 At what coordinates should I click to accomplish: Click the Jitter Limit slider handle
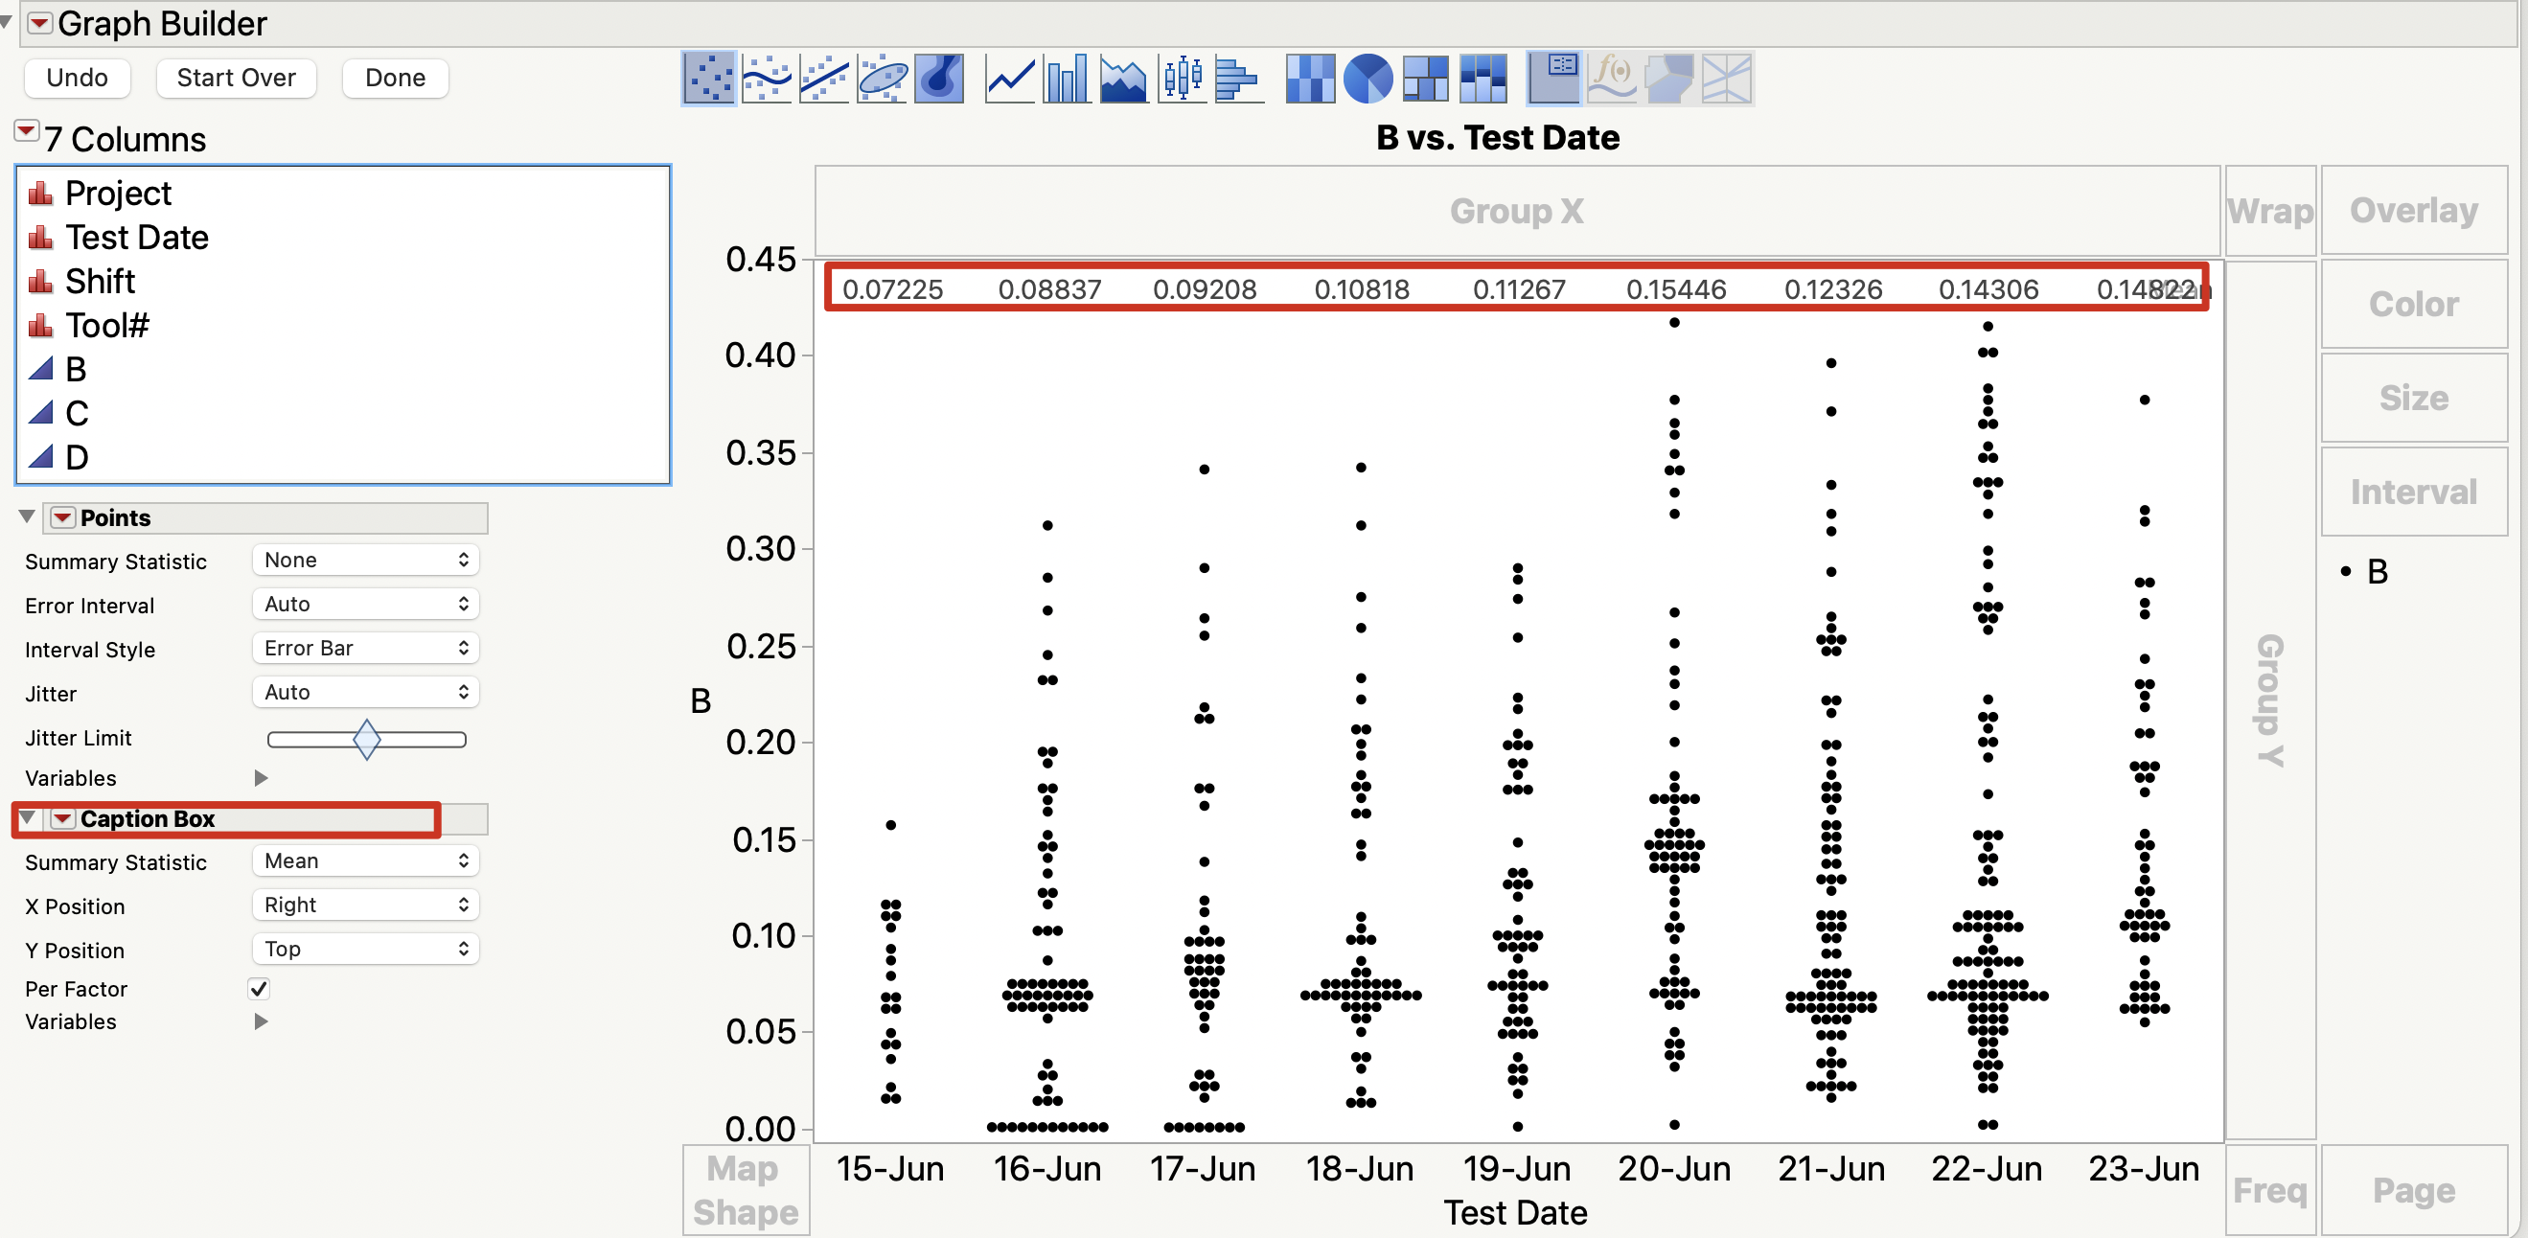[x=366, y=739]
